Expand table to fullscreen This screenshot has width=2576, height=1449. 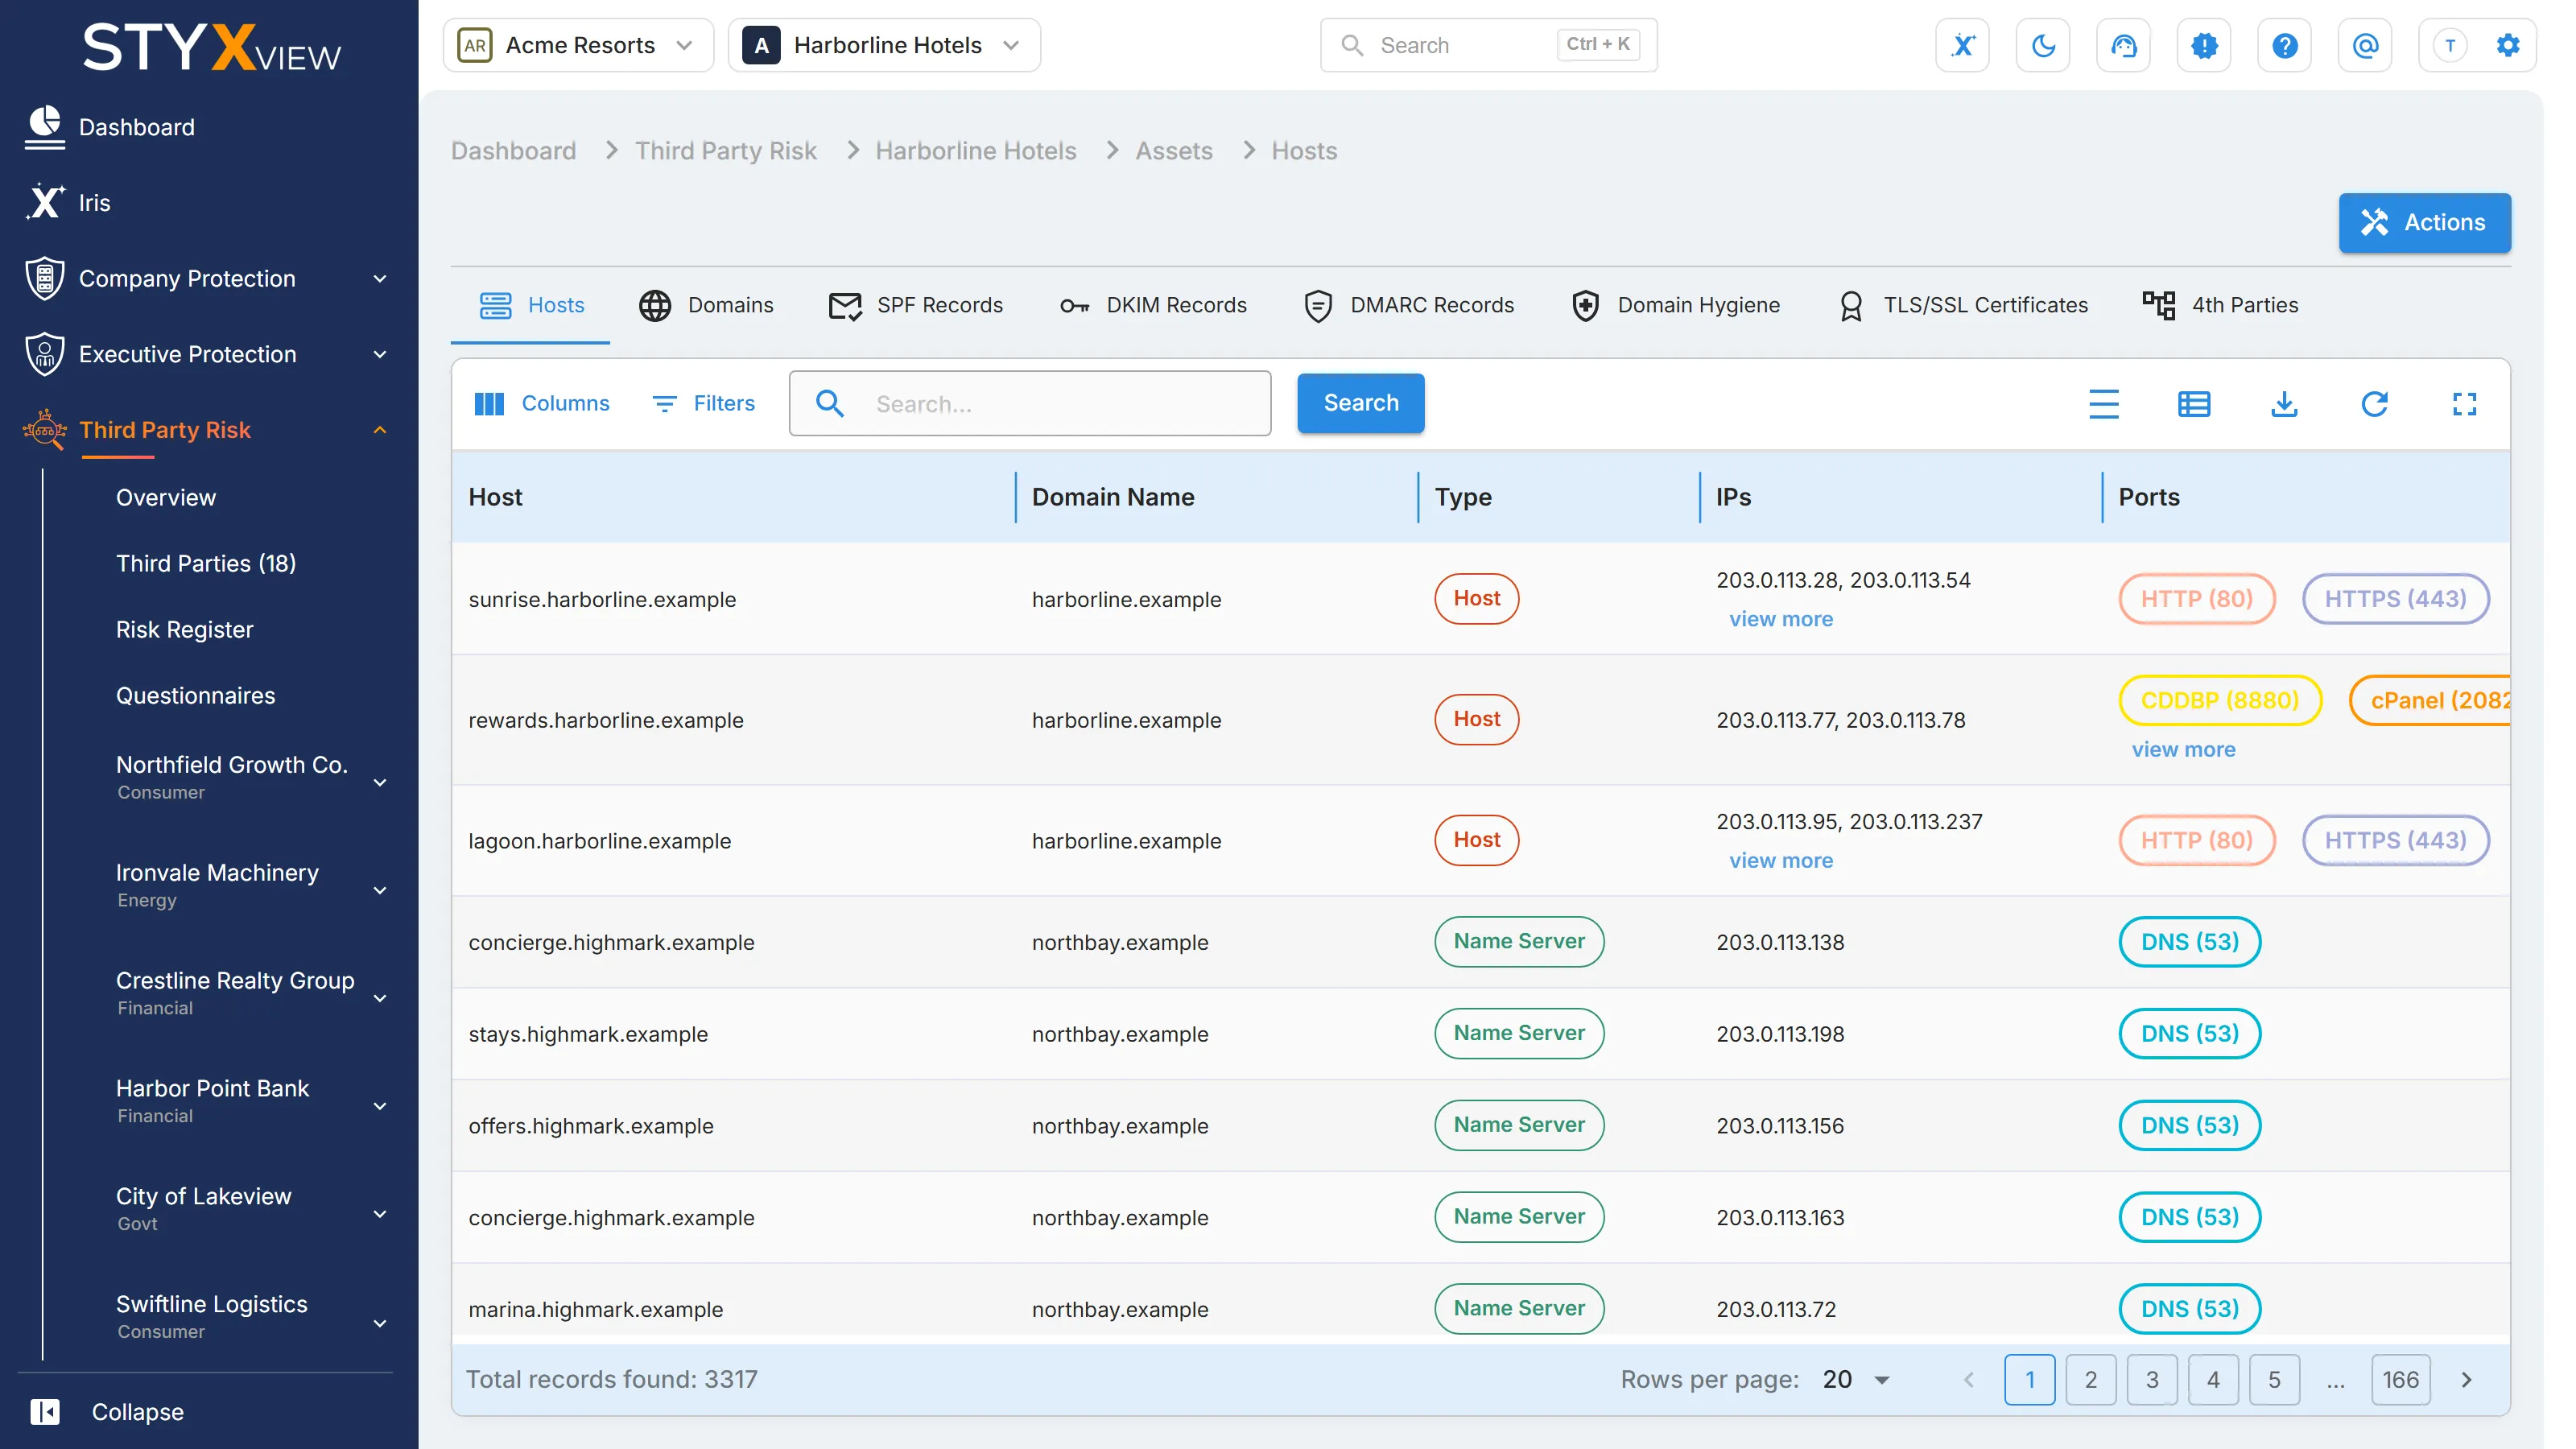(2464, 403)
